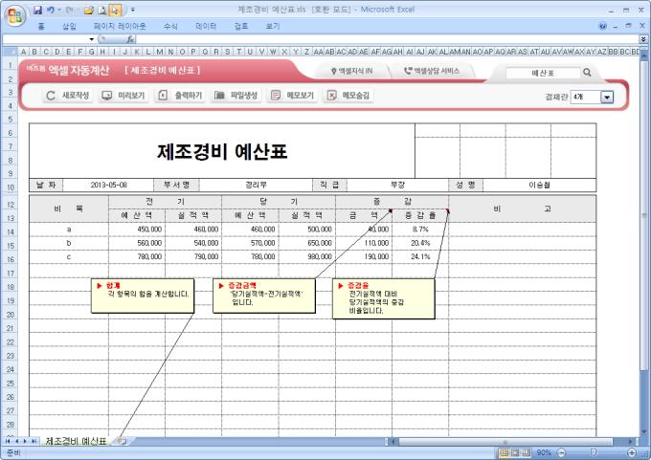
Task: Select the row 14 header
Action: (x=10, y=231)
